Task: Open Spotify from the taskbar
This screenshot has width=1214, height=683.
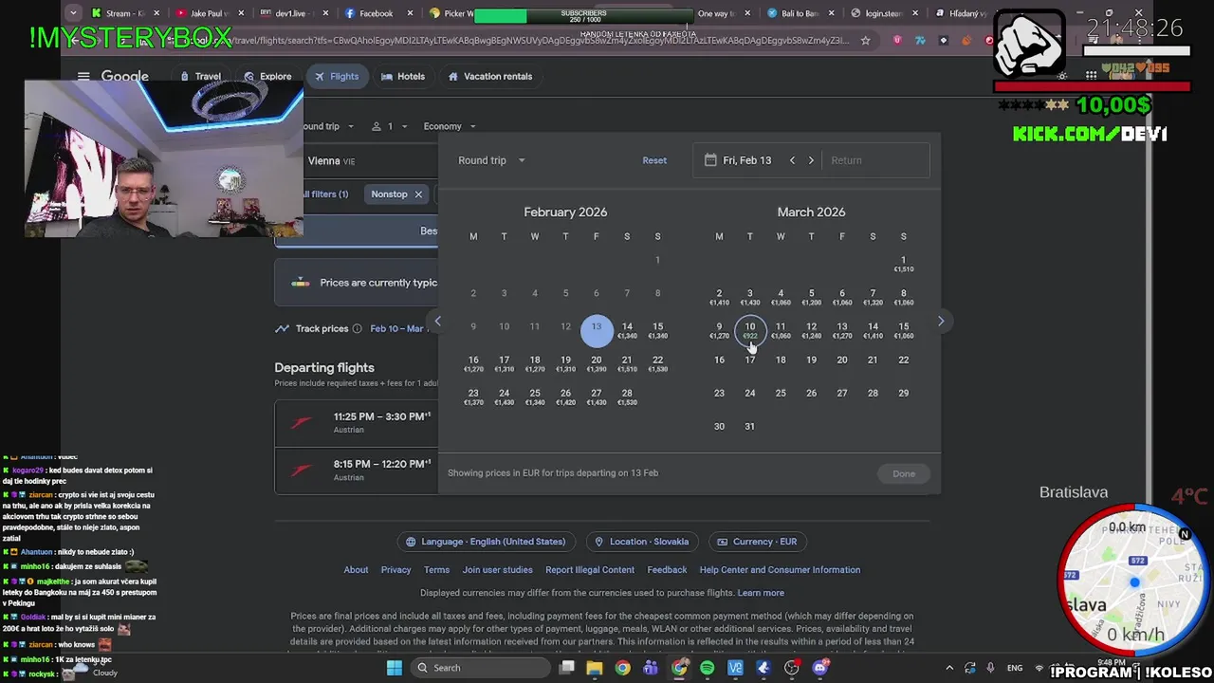Action: [x=708, y=668]
